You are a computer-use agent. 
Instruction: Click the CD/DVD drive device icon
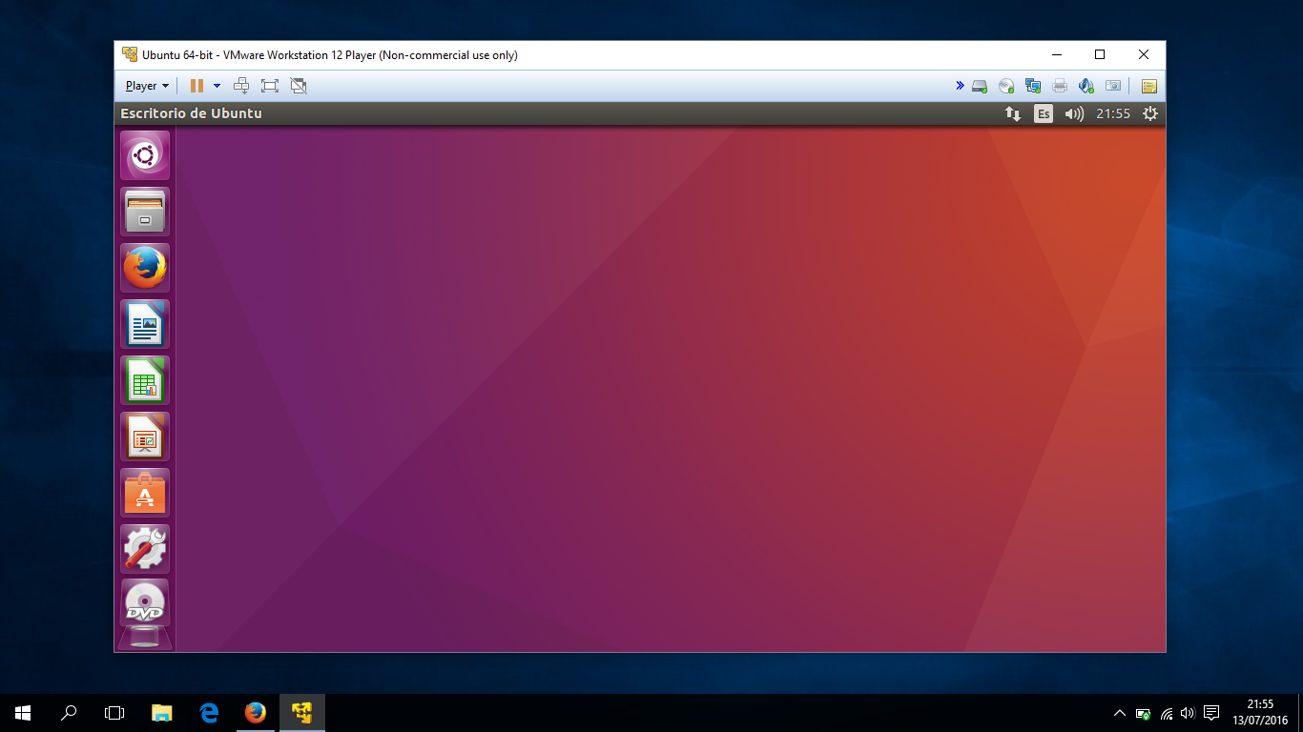(1006, 86)
